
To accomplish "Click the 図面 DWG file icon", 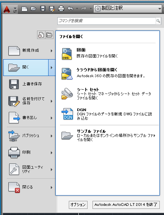I will tap(67, 54).
